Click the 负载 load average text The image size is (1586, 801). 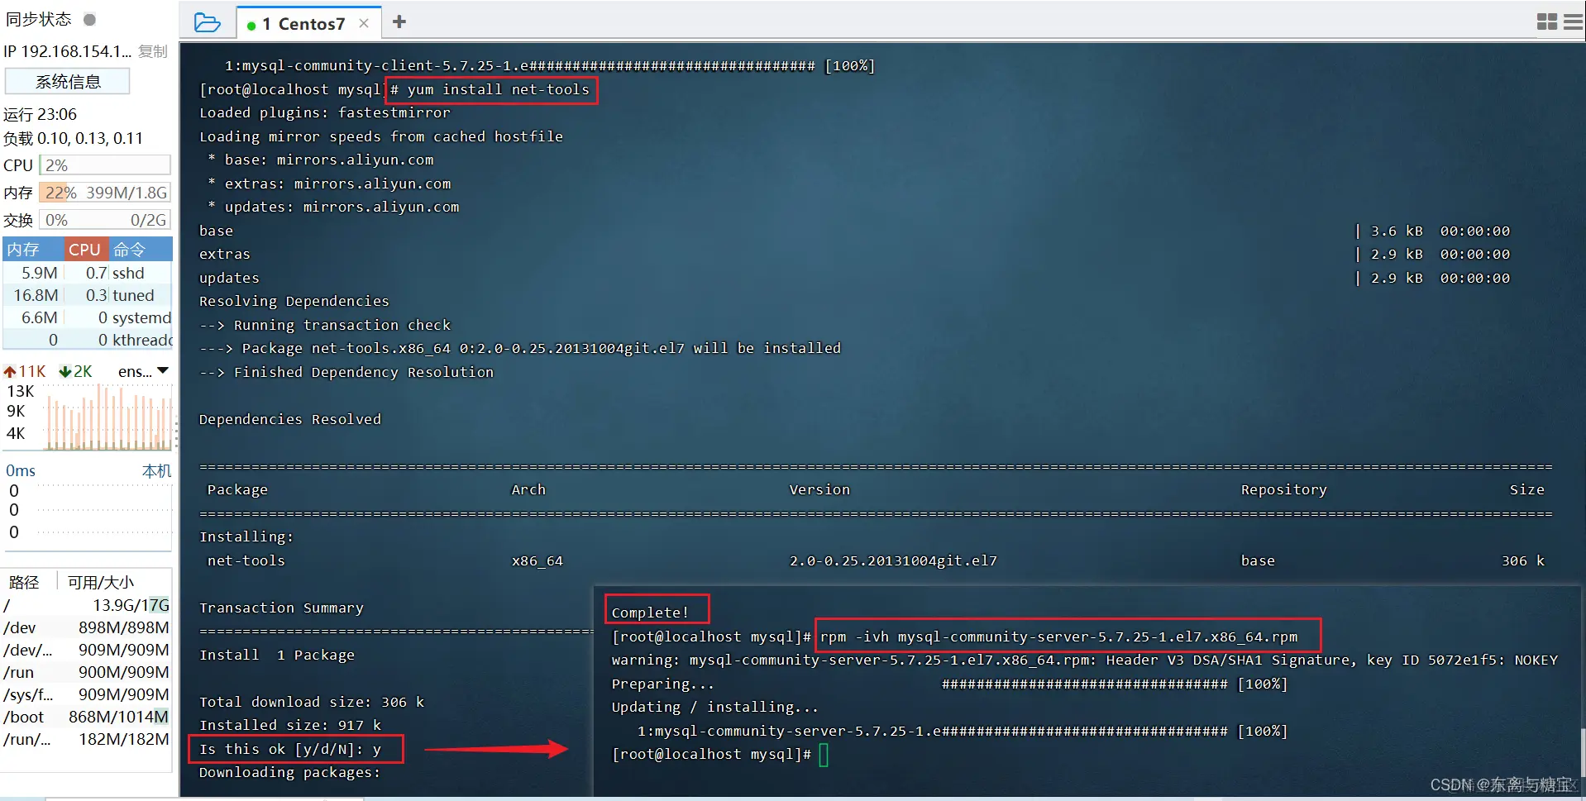point(74,138)
